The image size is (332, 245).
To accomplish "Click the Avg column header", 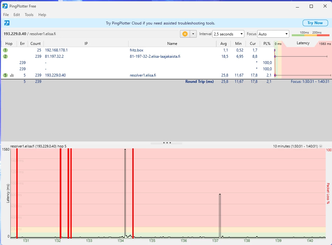I will (224, 44).
